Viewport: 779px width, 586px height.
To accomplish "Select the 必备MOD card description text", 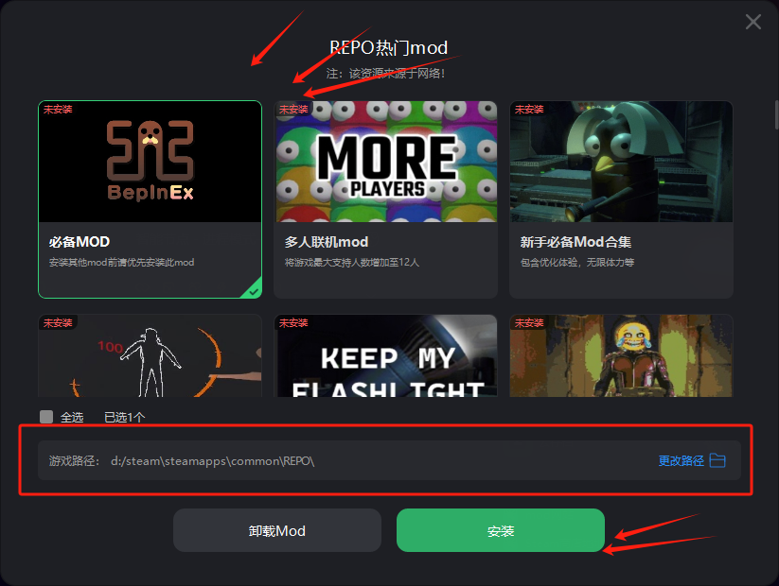I will [122, 263].
